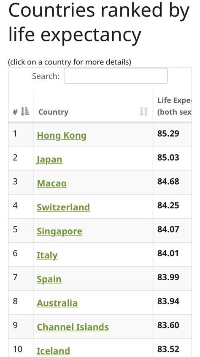
Task: Open the Switzerland details link
Action: point(63,207)
